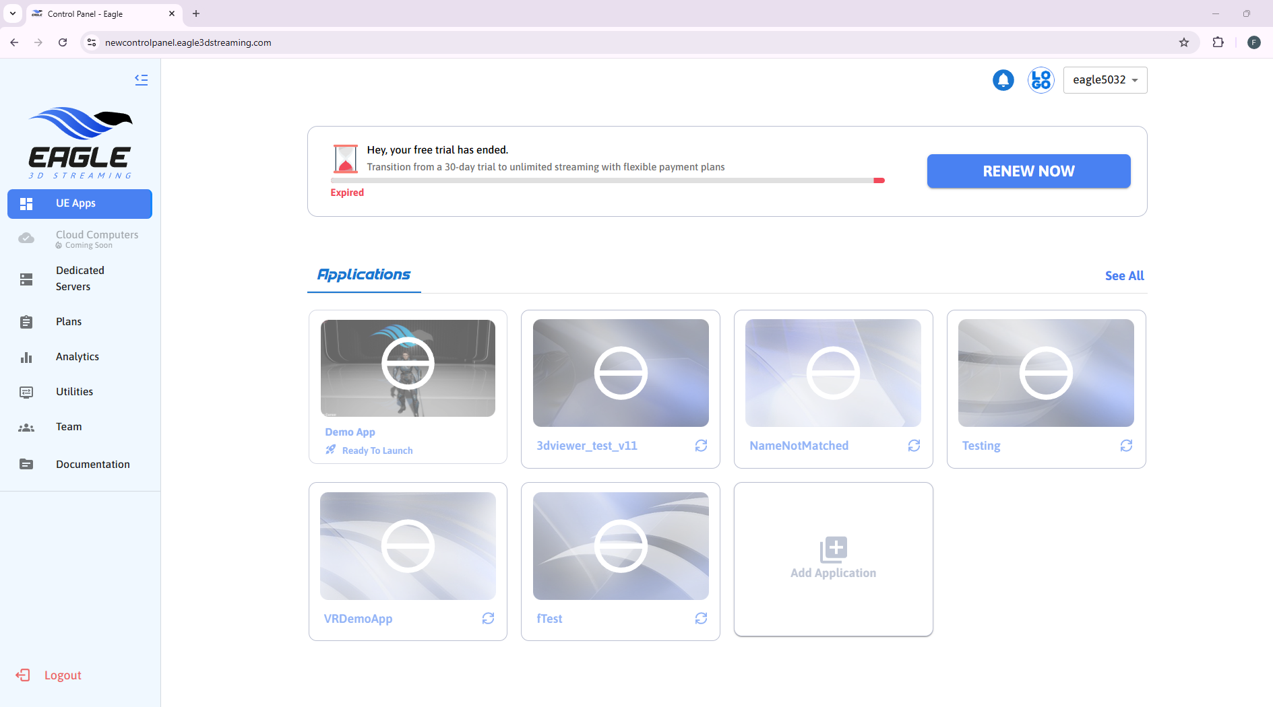Click the notification bell icon
Image resolution: width=1273 pixels, height=707 pixels.
(1003, 80)
